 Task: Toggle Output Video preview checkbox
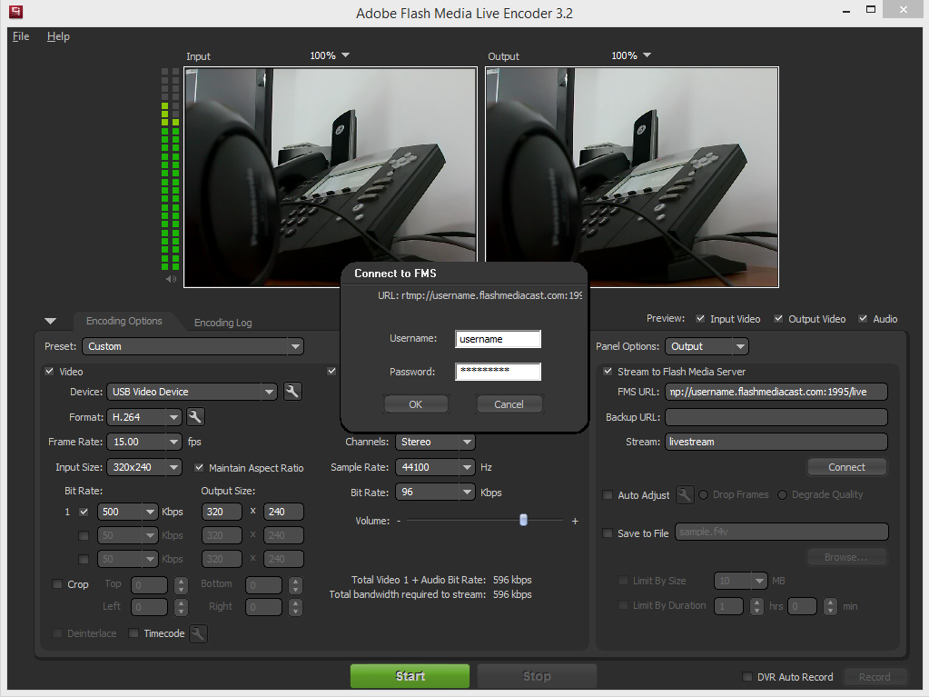pos(778,319)
